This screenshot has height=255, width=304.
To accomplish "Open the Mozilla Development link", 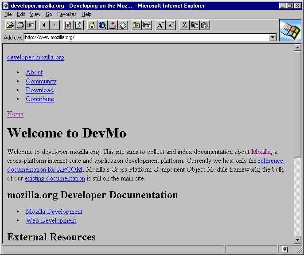I will 54,212.
